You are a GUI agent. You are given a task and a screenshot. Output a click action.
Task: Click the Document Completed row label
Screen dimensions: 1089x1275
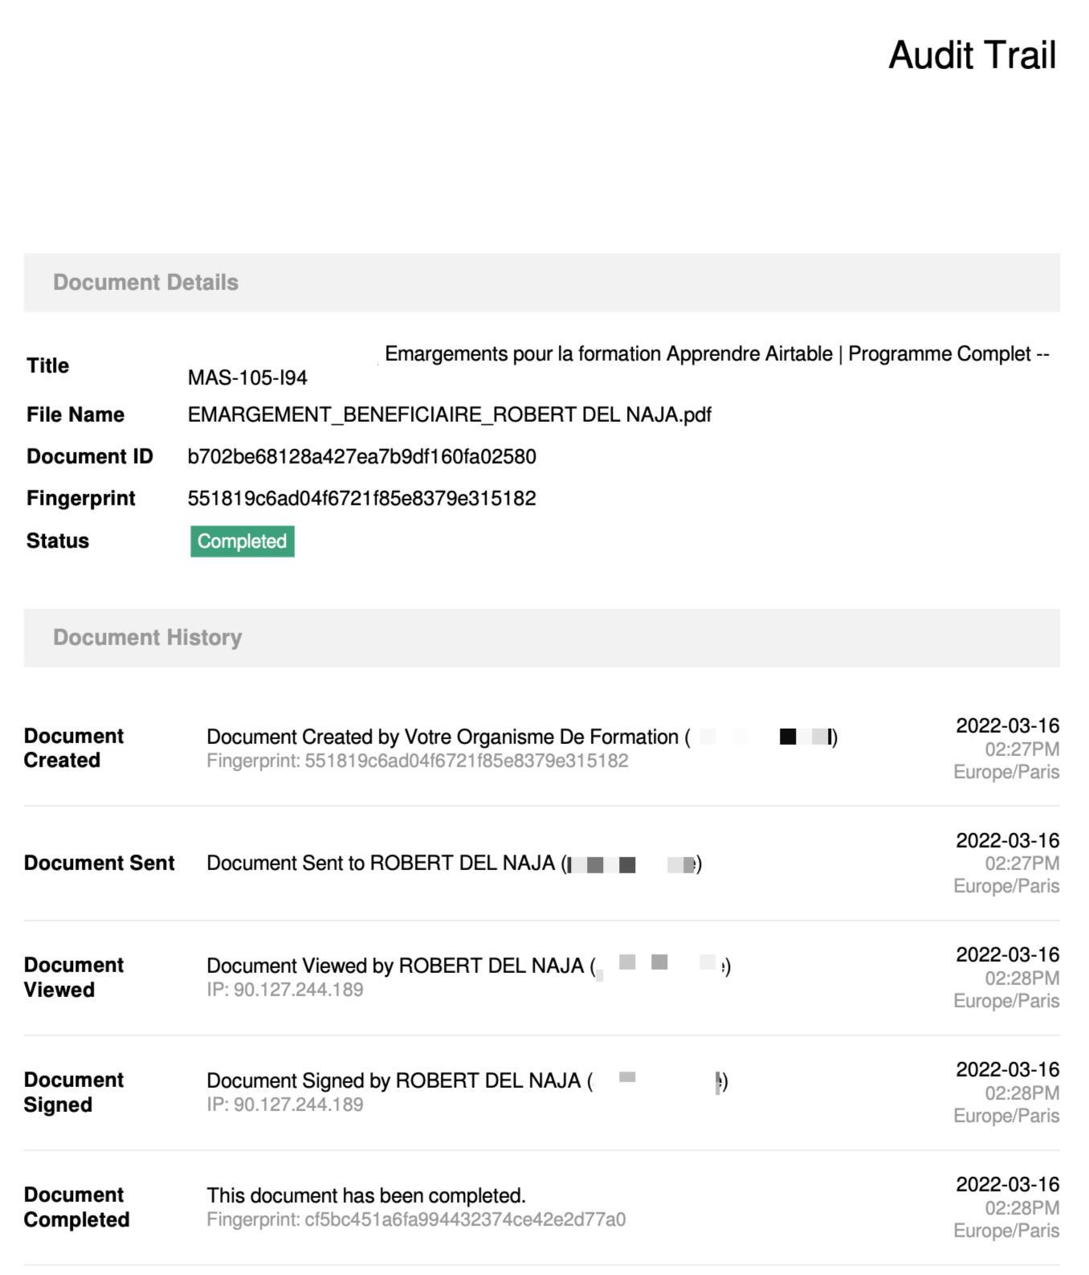[x=76, y=1208]
